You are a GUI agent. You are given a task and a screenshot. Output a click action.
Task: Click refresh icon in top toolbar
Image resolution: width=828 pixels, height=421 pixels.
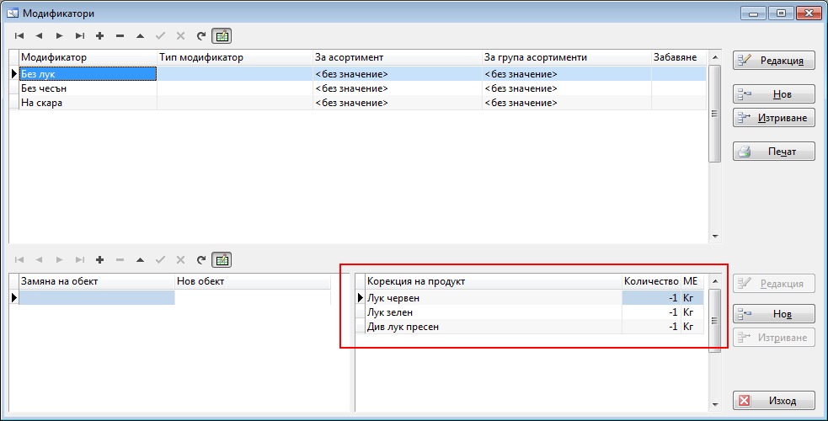tap(200, 36)
